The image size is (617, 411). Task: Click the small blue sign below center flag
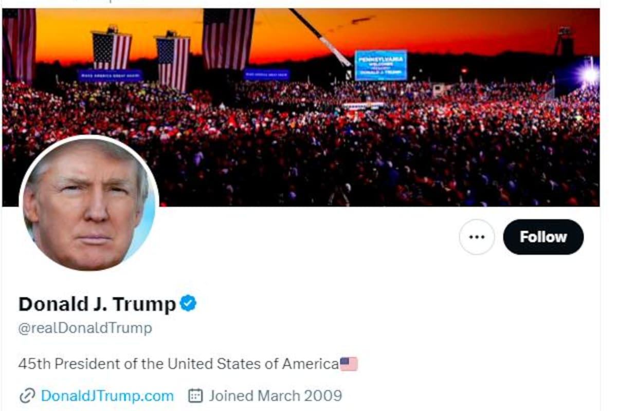(x=267, y=75)
